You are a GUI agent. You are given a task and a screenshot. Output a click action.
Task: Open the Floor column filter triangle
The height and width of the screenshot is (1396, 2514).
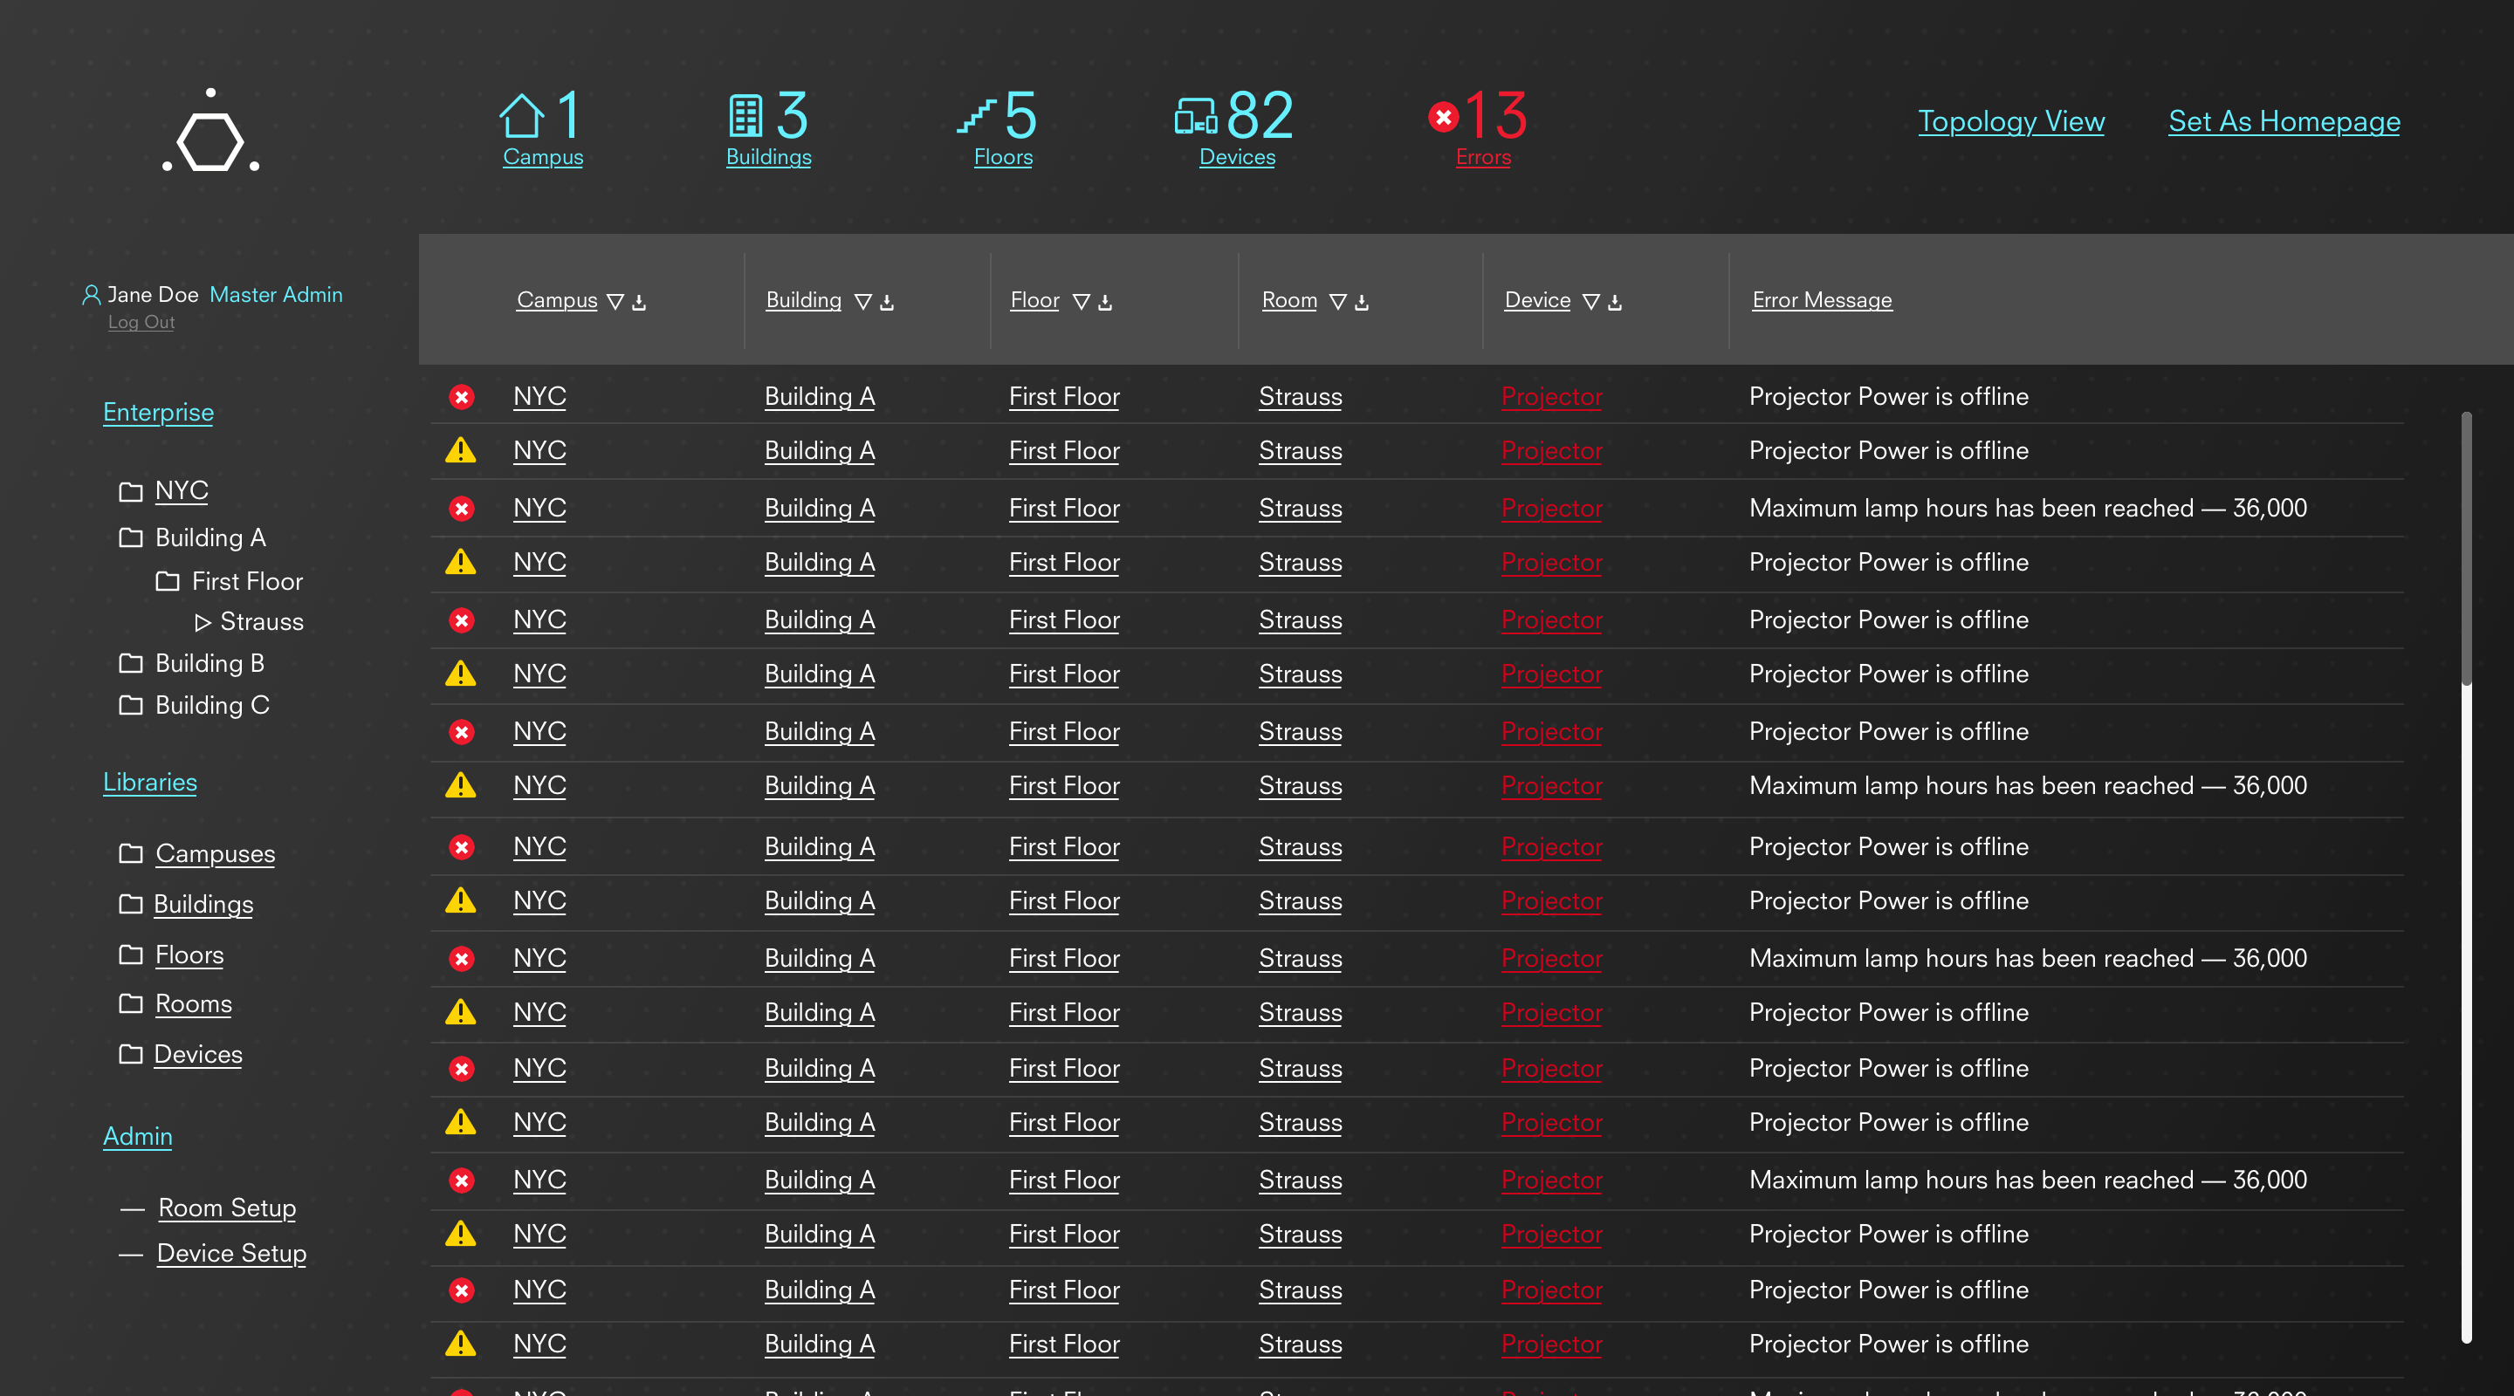(x=1082, y=303)
